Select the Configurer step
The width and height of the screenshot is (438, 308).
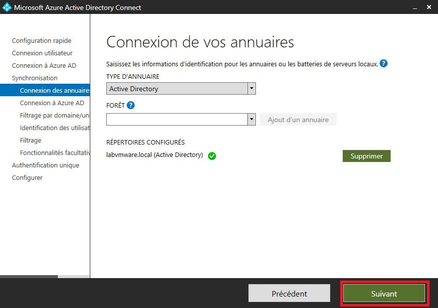pos(27,178)
